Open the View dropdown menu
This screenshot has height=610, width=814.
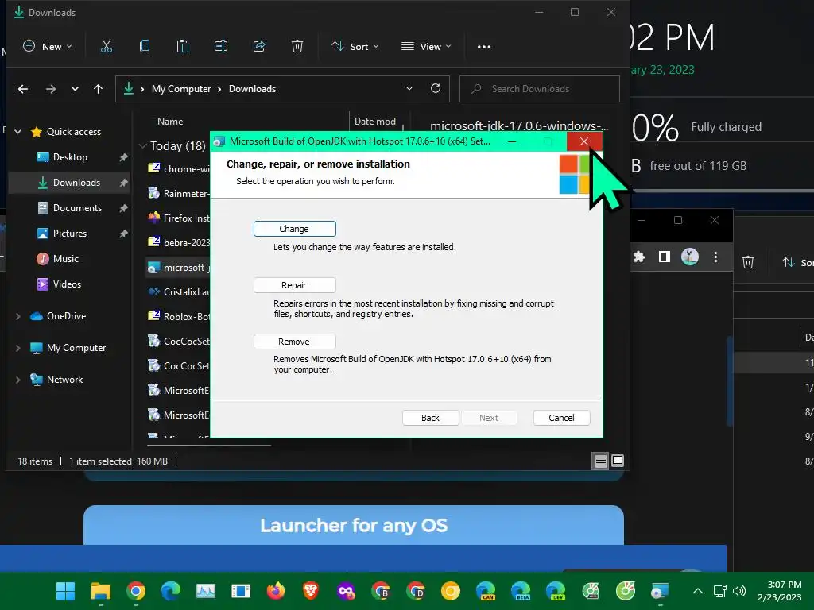[x=426, y=47]
